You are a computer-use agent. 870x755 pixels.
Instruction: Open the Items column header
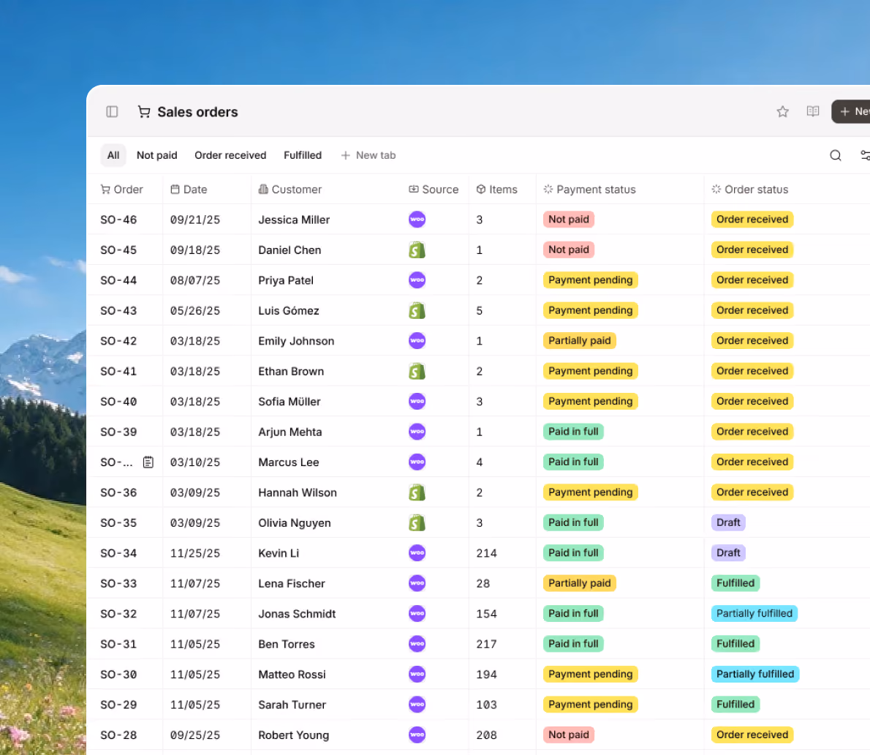pos(496,189)
